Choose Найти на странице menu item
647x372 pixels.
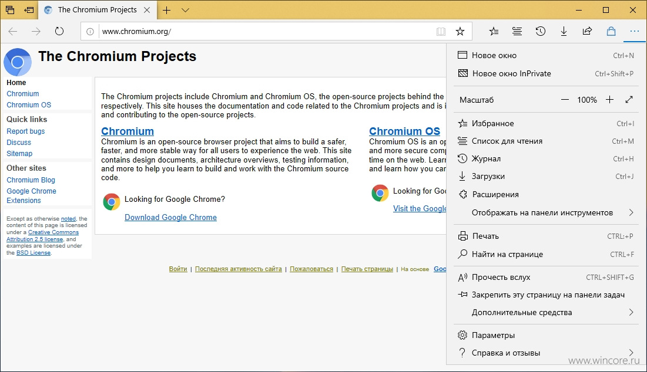coord(546,254)
